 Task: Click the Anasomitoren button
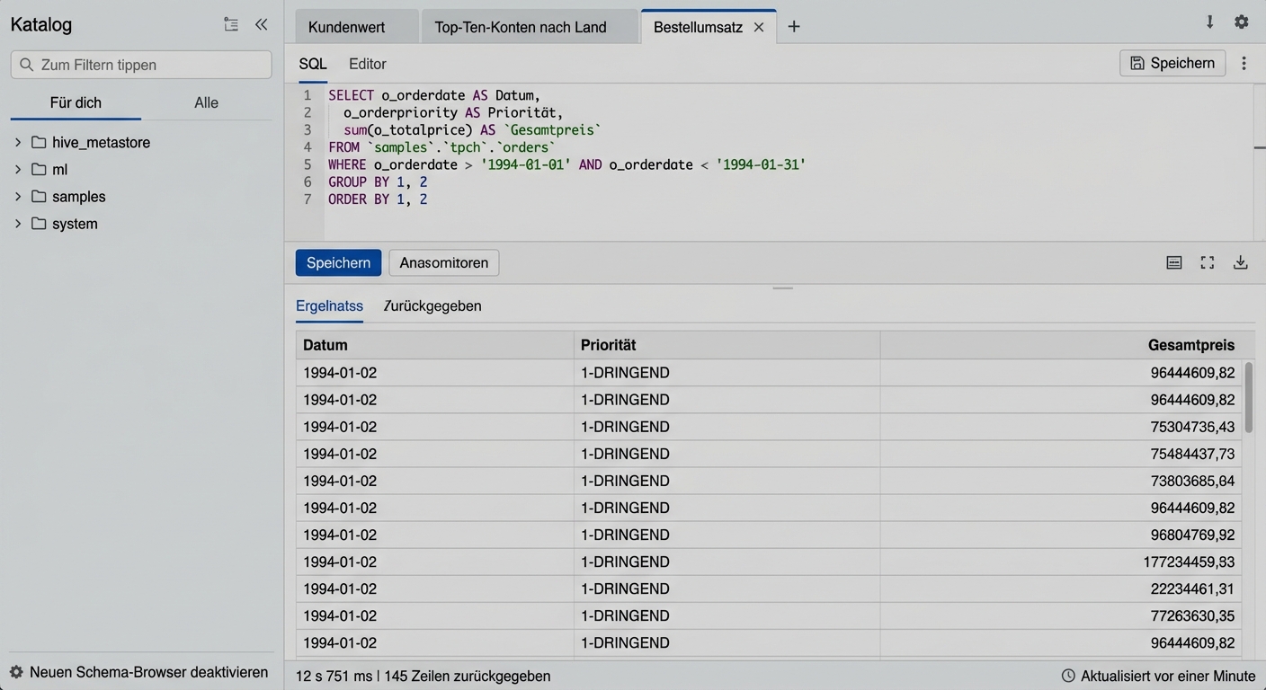click(x=443, y=262)
